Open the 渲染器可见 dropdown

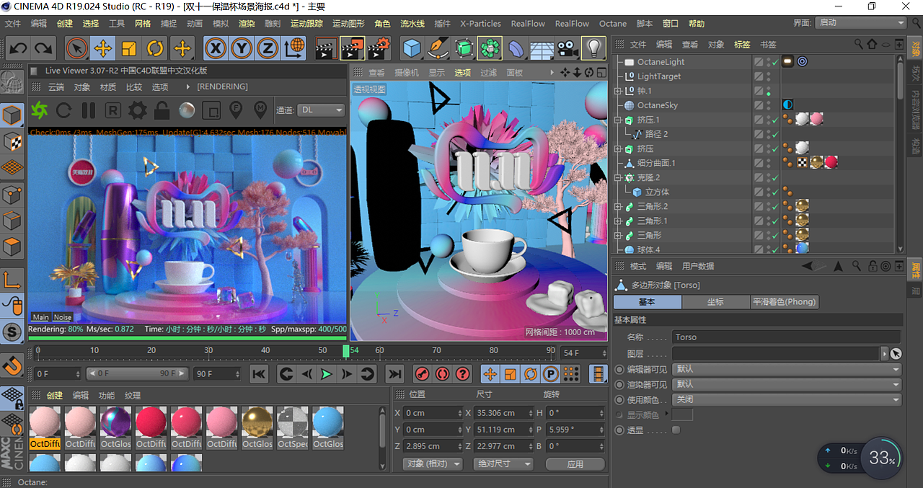pyautogui.click(x=787, y=384)
